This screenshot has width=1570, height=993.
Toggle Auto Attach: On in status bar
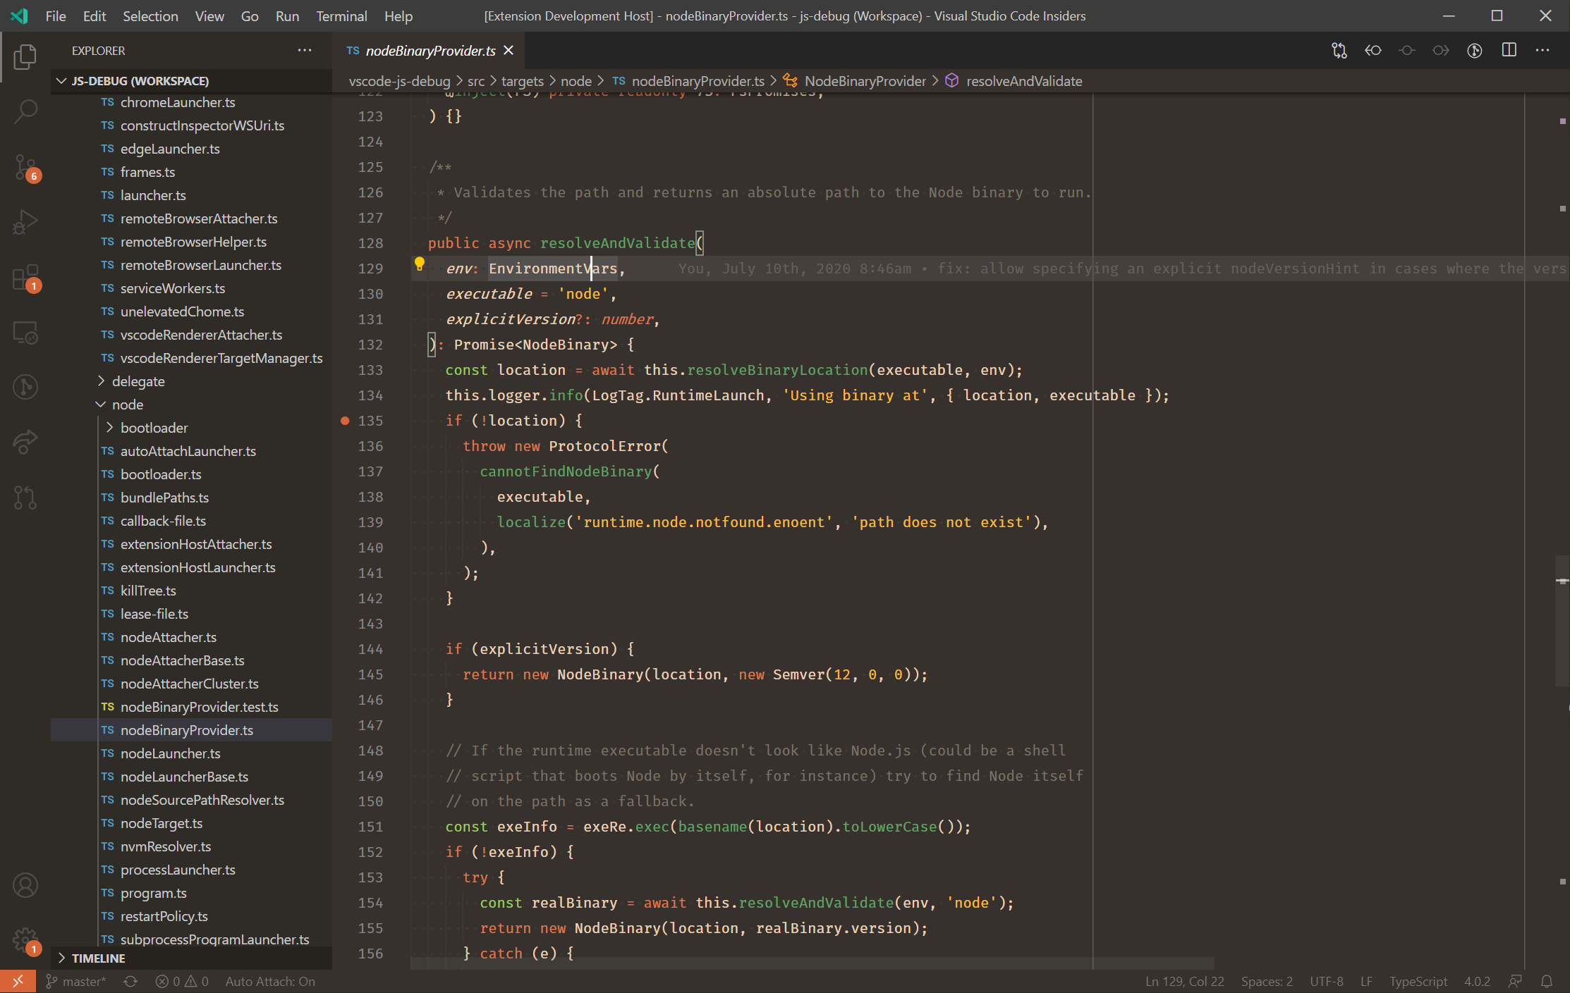tap(269, 981)
